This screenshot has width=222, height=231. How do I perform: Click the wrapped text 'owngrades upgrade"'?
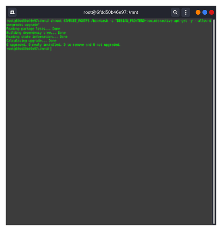[23, 25]
